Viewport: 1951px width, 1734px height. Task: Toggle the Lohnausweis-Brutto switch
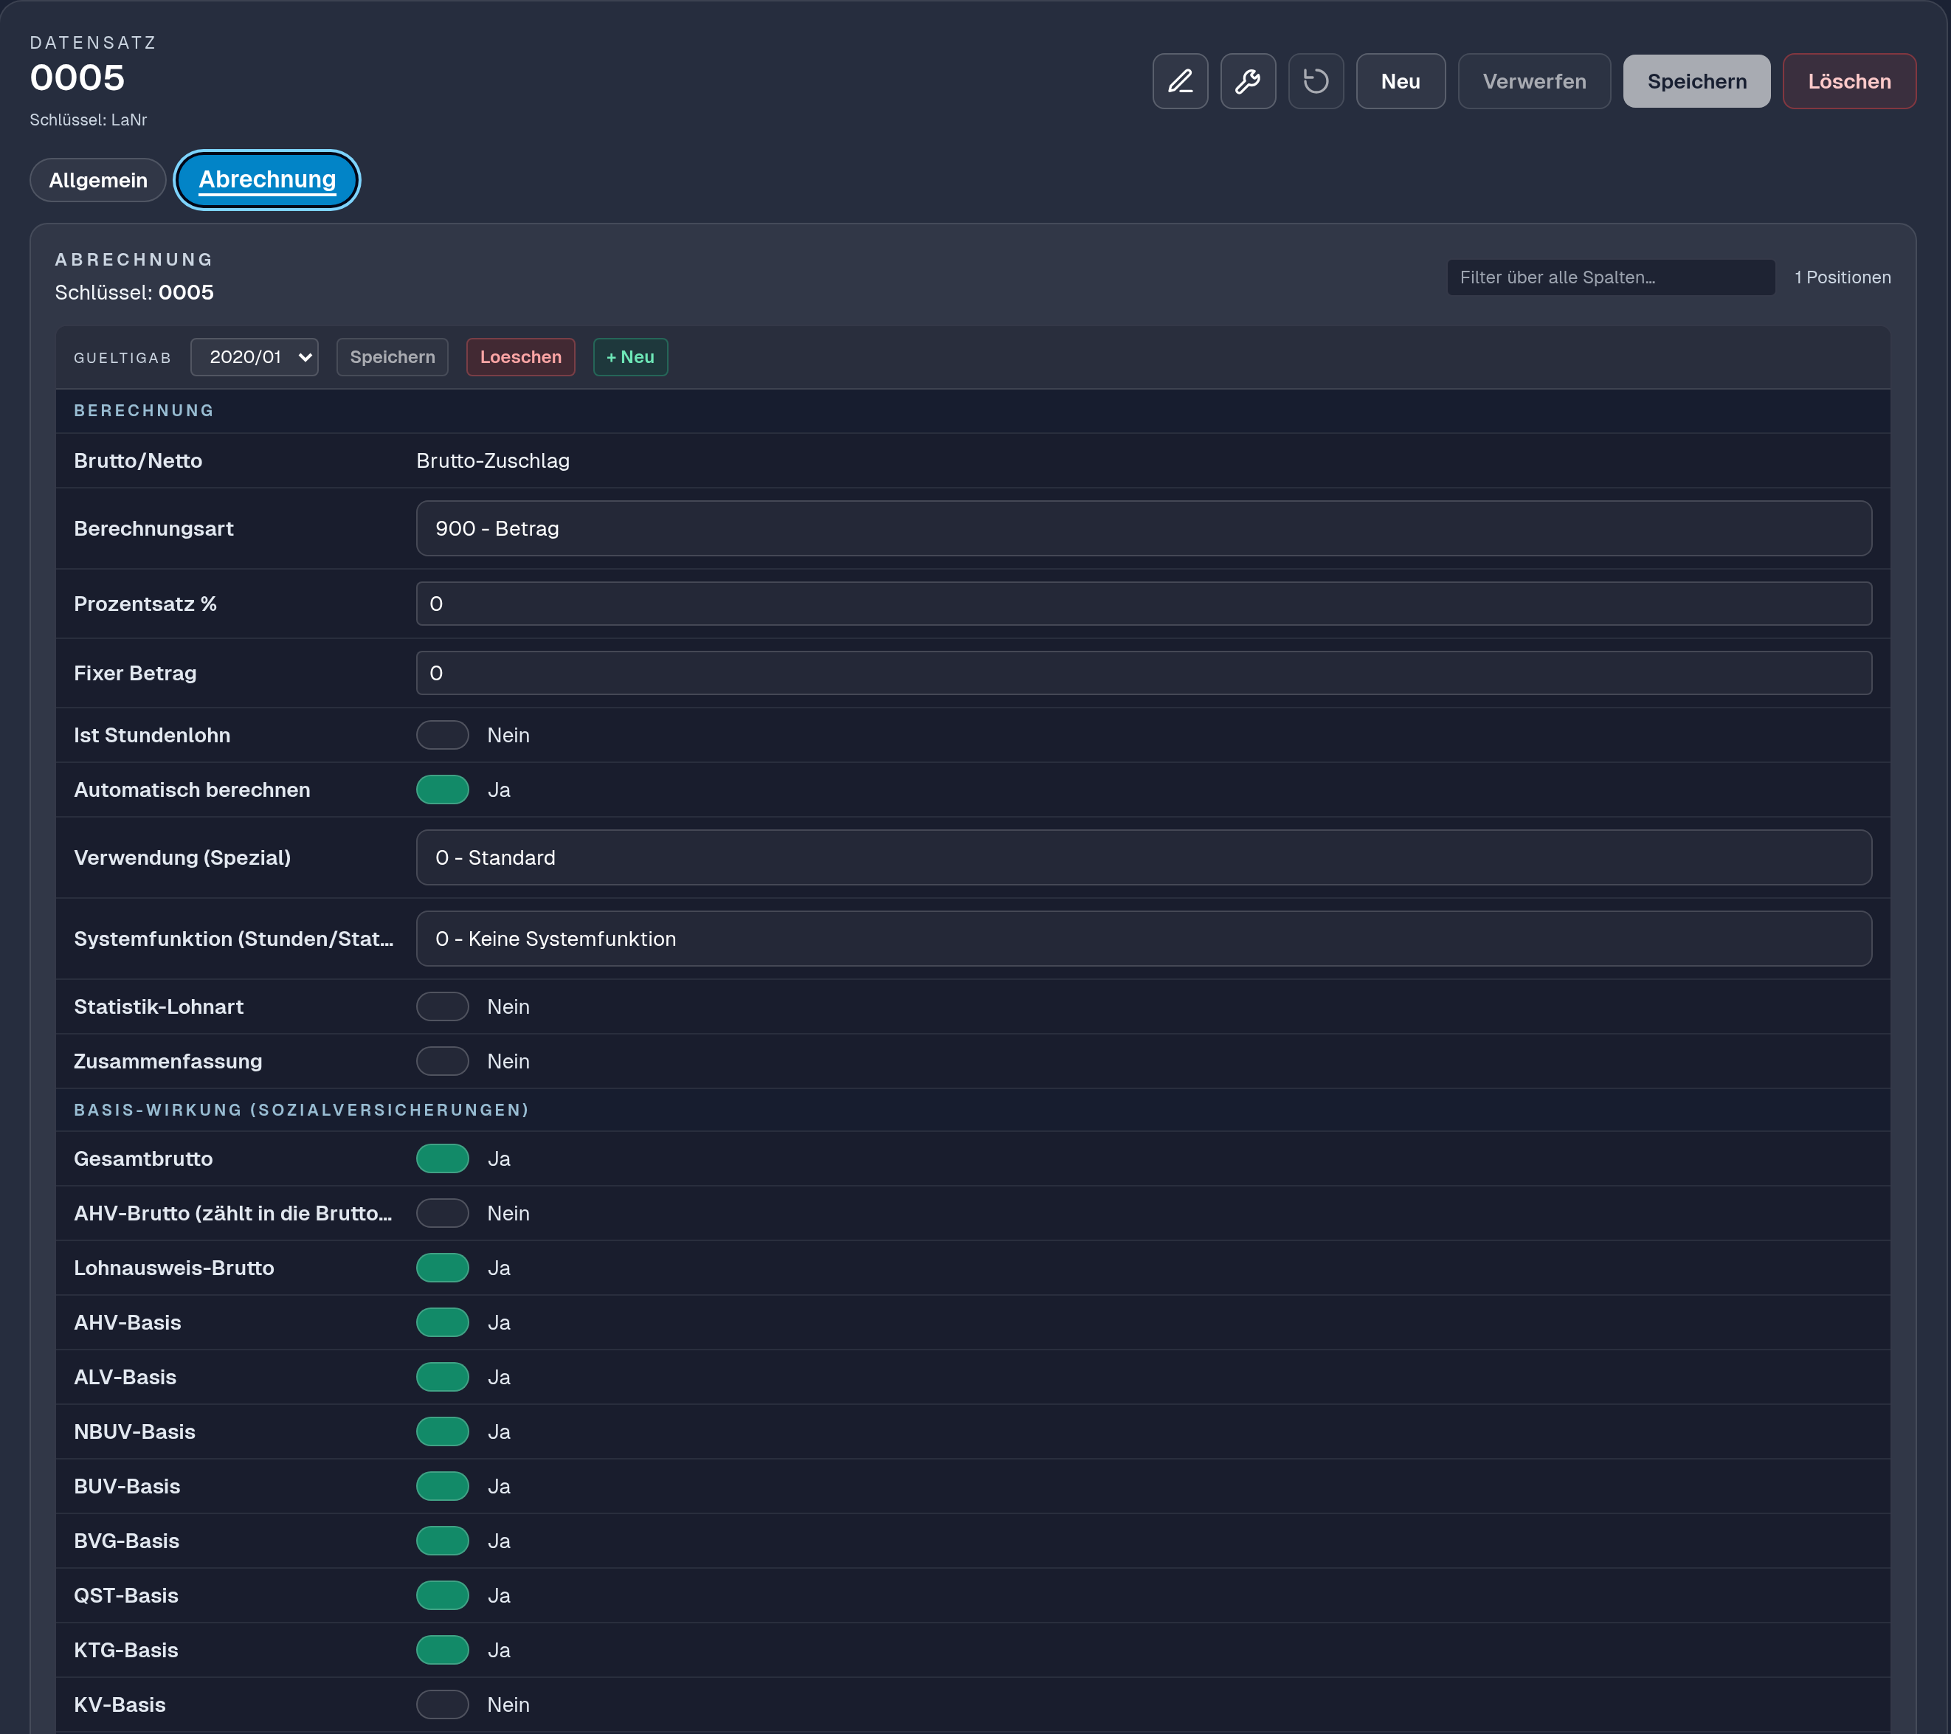(x=442, y=1268)
